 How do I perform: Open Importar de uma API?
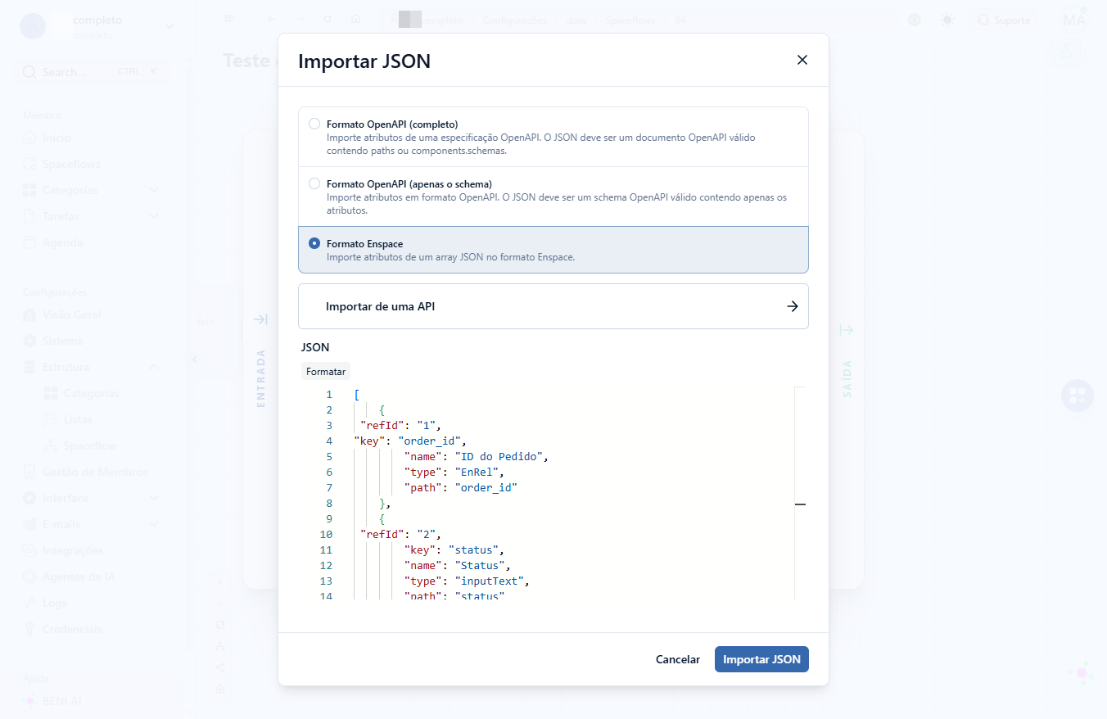[x=553, y=306]
